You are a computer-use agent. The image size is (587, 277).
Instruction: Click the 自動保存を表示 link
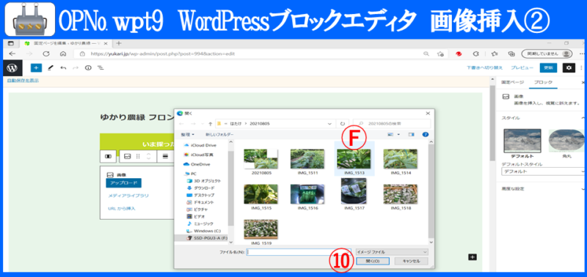(23, 80)
